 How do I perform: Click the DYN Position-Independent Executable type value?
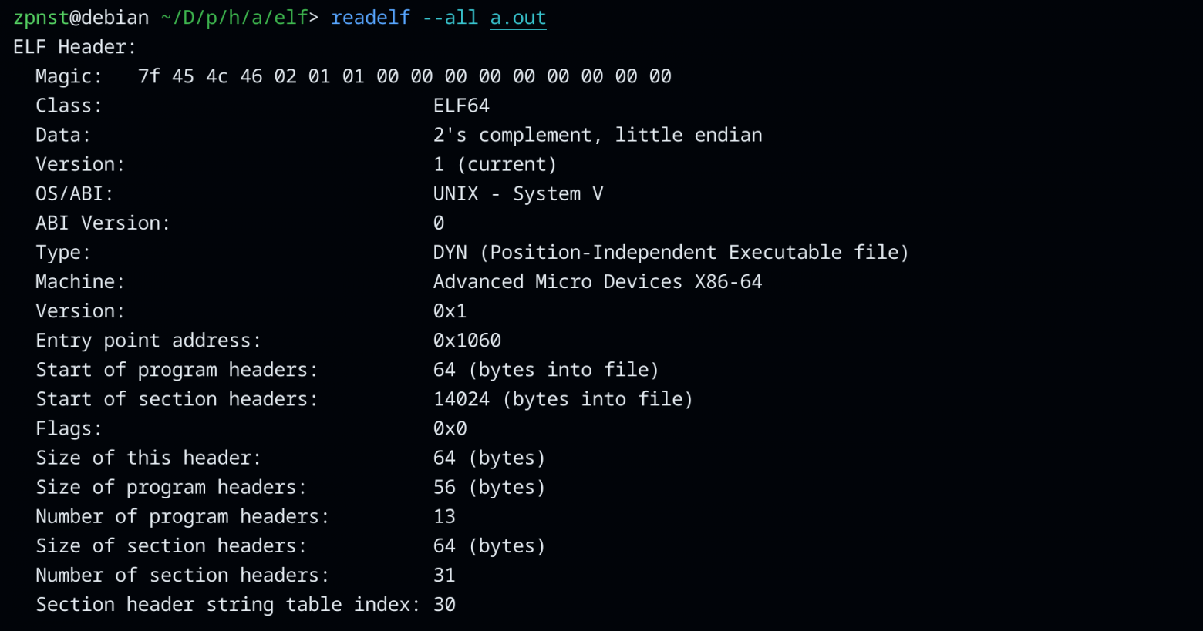670,252
